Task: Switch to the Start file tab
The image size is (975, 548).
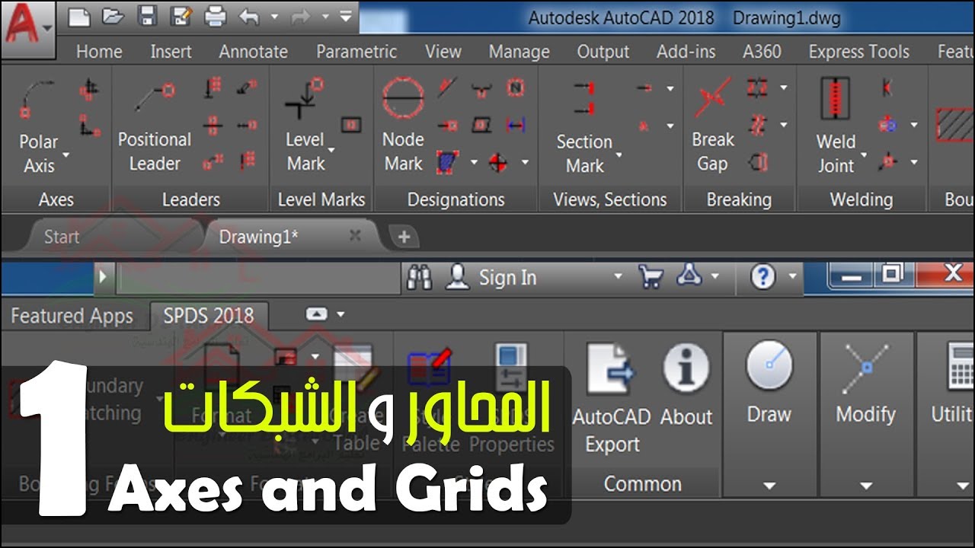Action: [62, 237]
